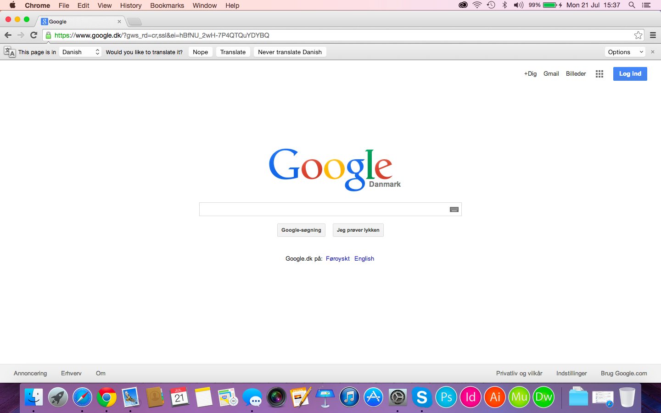Open Messages in the dock
This screenshot has width=661, height=413.
(252, 397)
